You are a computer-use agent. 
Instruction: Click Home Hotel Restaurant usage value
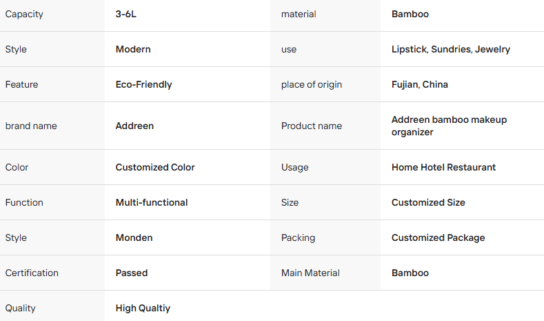click(x=444, y=167)
